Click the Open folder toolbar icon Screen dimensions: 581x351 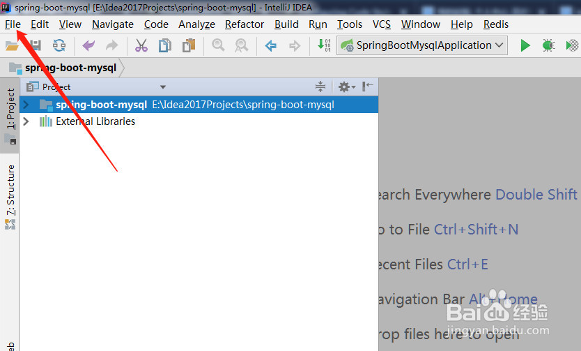point(12,45)
